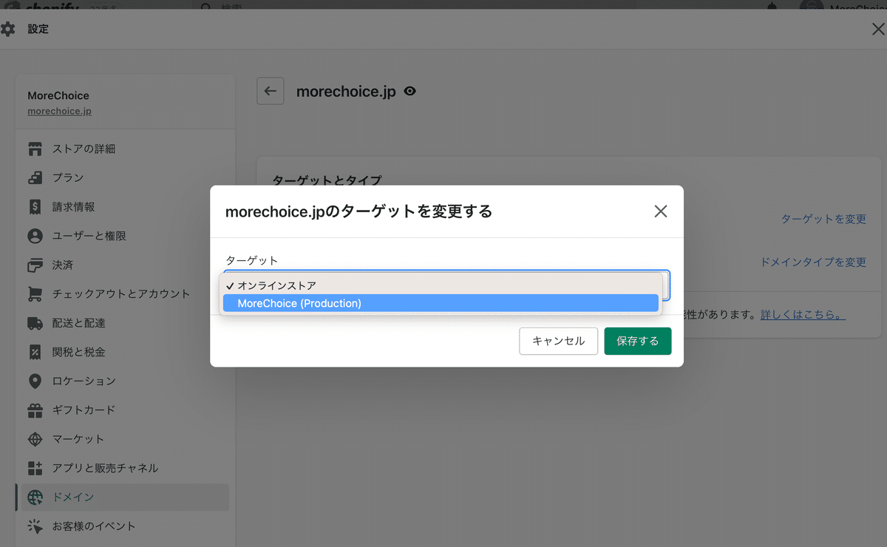
Task: Select MoreChoice (Production) in the dropdown
Action: [x=441, y=303]
